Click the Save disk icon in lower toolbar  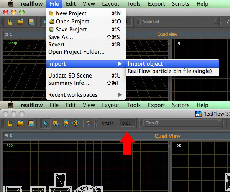pos(31,123)
